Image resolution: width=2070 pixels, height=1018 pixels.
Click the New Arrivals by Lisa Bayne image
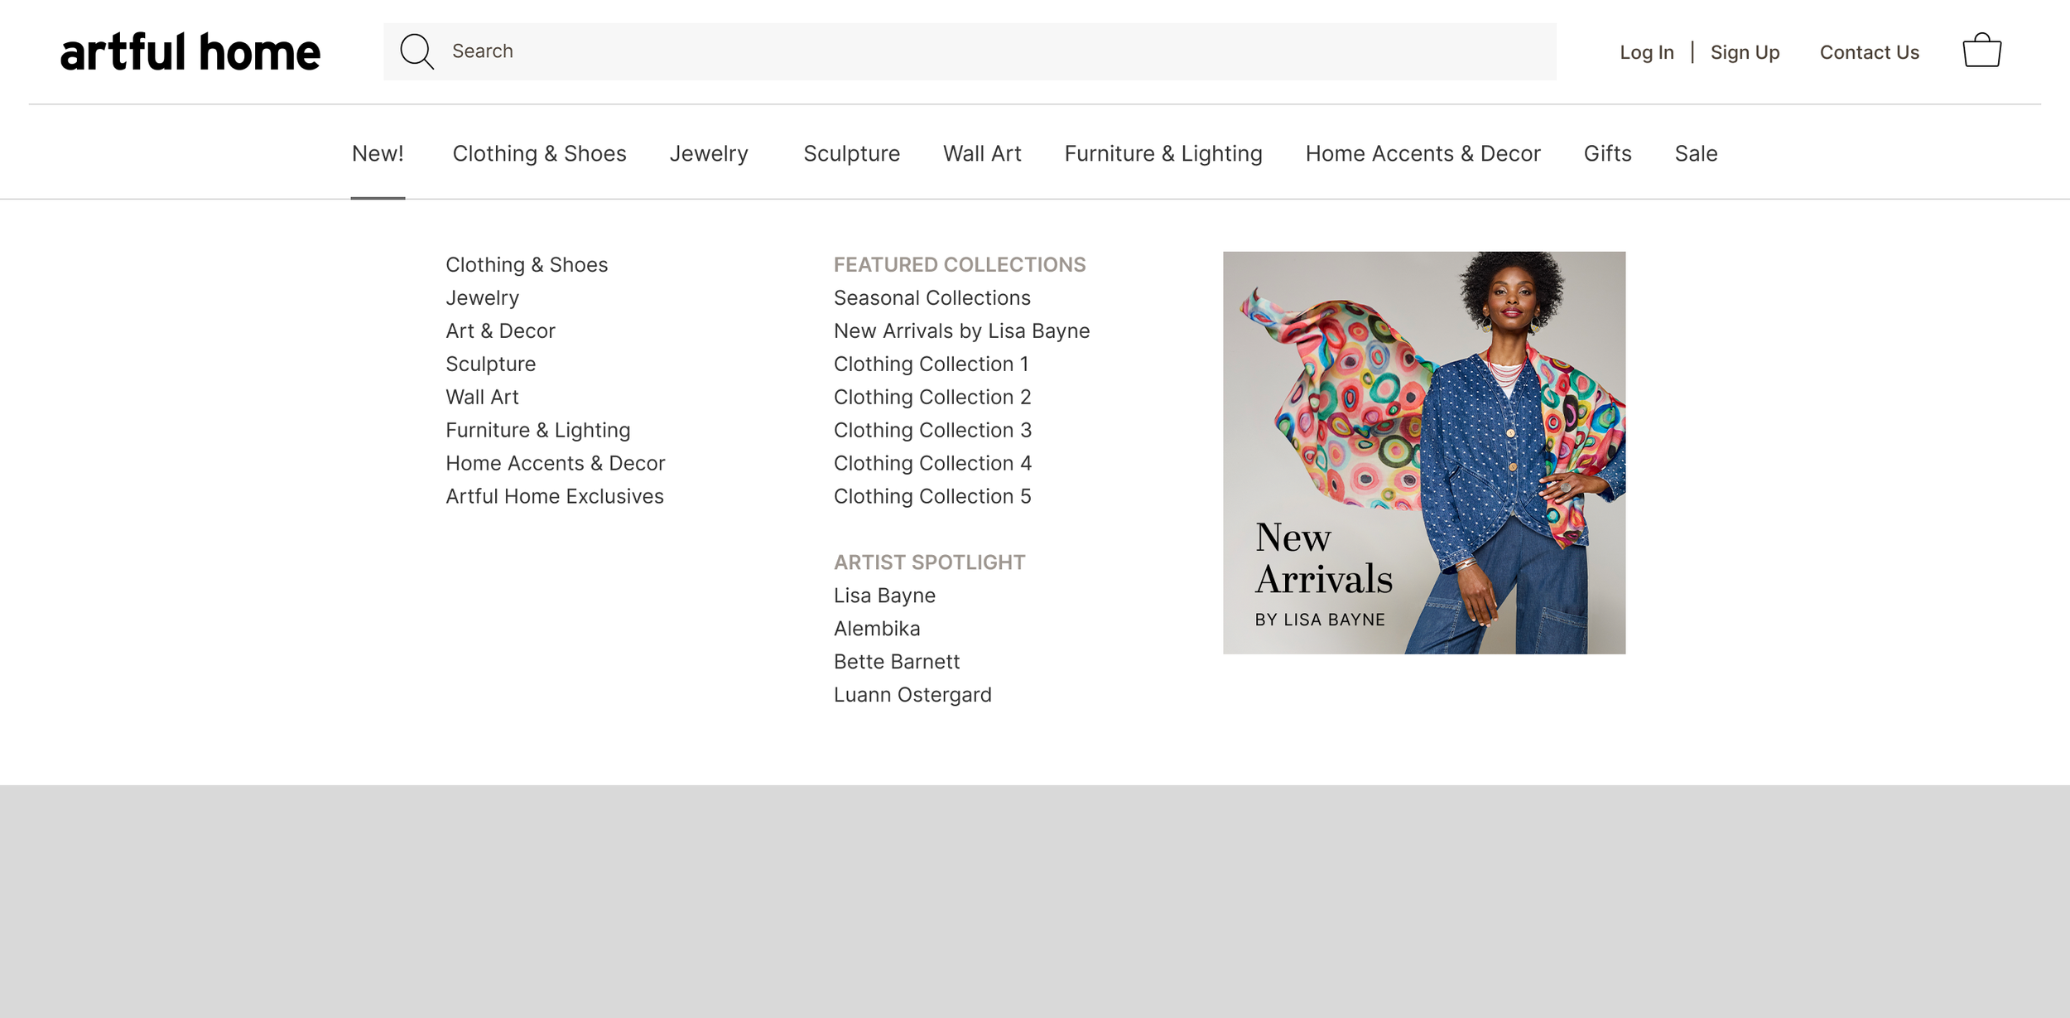click(1423, 452)
